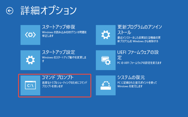188x117 pixels.
Task: Click the スタートアップ修復 tile icon
Action: coord(30,35)
